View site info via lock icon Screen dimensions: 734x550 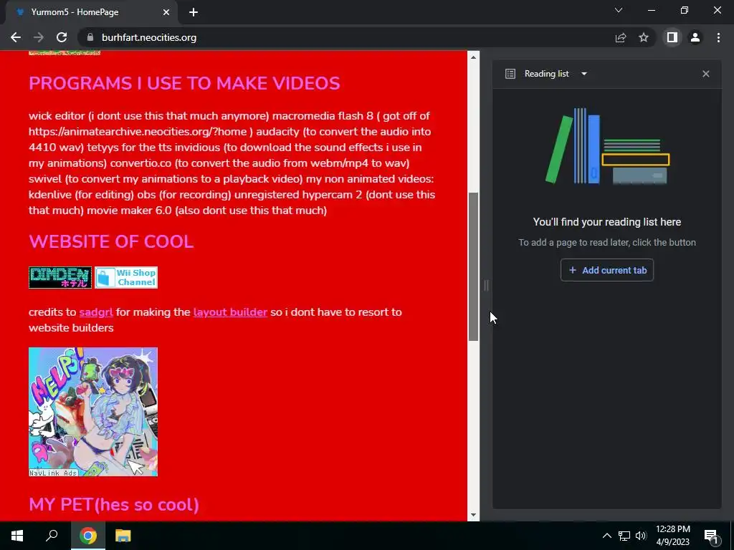pyautogui.click(x=90, y=37)
